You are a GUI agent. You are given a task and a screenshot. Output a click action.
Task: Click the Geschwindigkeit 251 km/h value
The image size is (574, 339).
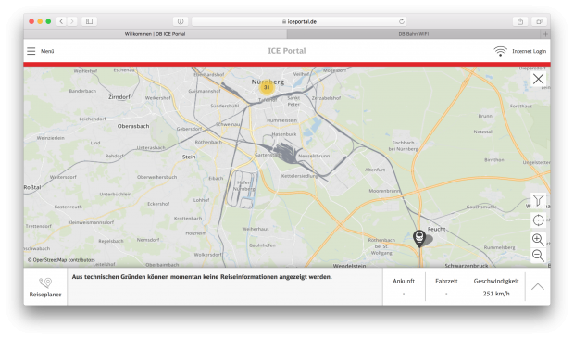point(496,294)
